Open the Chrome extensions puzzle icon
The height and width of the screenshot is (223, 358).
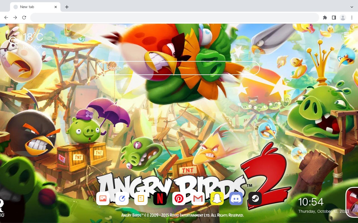coord(325,18)
